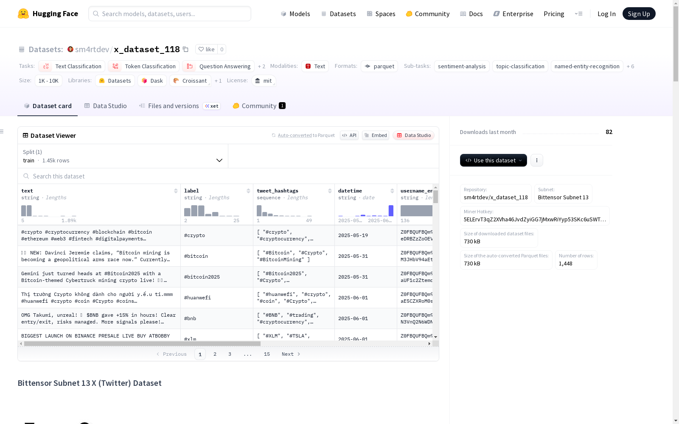Click the table vertical scrollbar thumb
This screenshot has width=679, height=424.
point(435,197)
